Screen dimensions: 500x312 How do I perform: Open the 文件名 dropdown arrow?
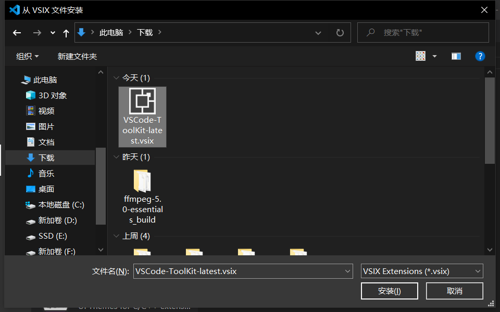pyautogui.click(x=347, y=271)
